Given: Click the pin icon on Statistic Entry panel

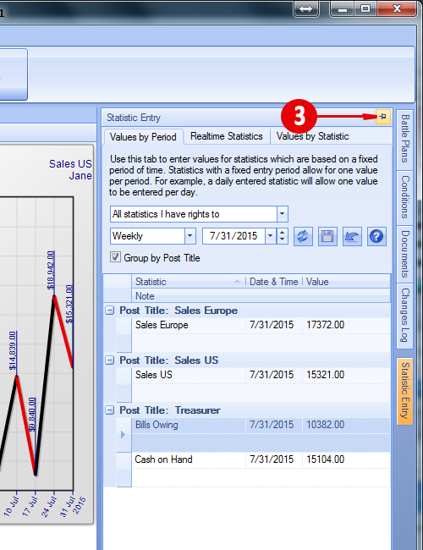Looking at the screenshot, I should click(x=382, y=117).
